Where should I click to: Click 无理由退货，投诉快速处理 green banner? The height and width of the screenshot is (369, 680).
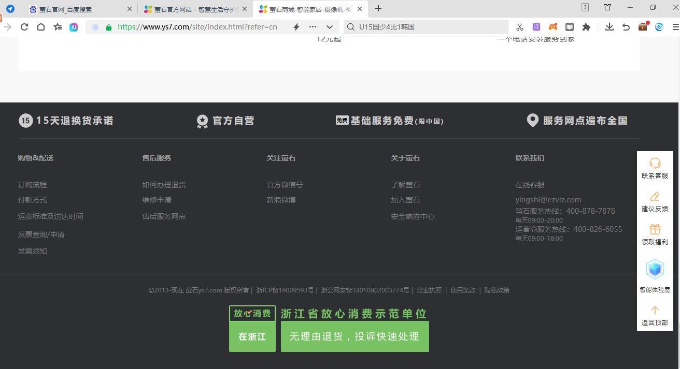coord(355,336)
